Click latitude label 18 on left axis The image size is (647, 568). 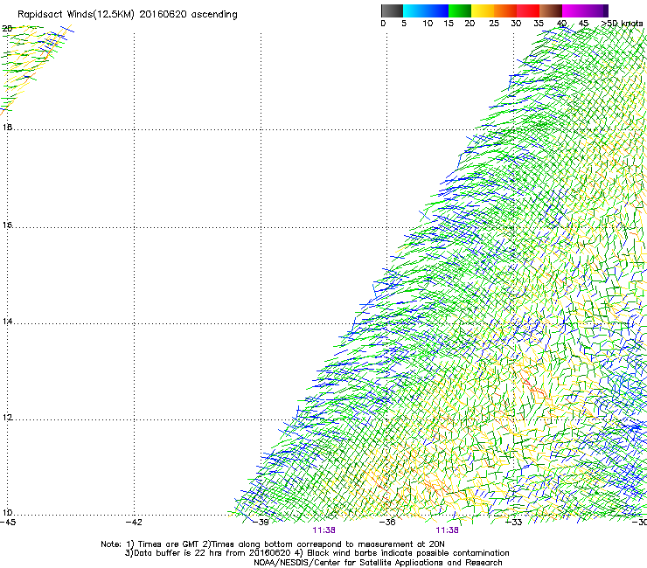[7, 127]
